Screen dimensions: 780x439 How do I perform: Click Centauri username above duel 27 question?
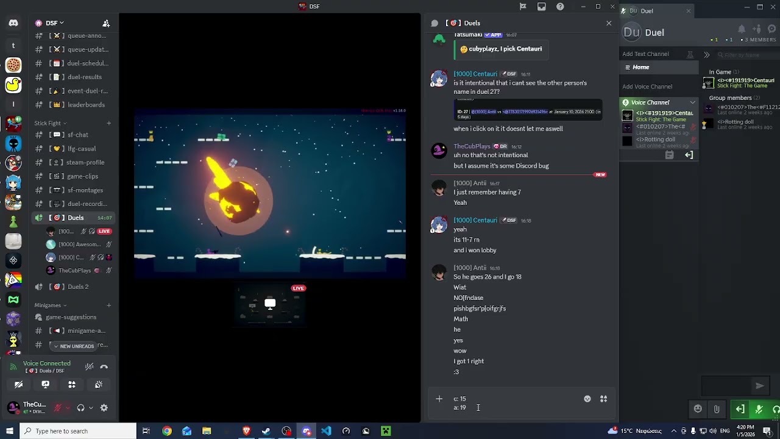[475, 74]
